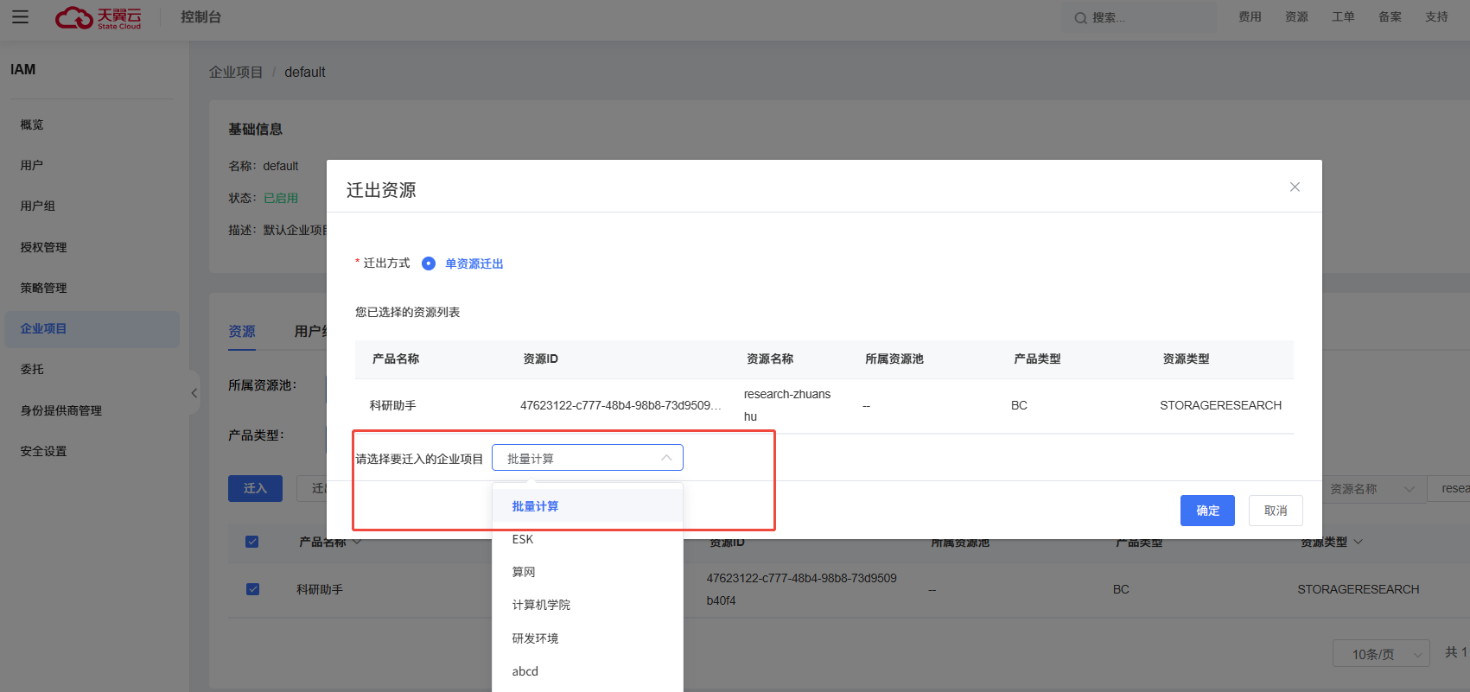Open the hamburger navigation menu
Image resolution: width=1470 pixels, height=692 pixels.
(x=20, y=17)
